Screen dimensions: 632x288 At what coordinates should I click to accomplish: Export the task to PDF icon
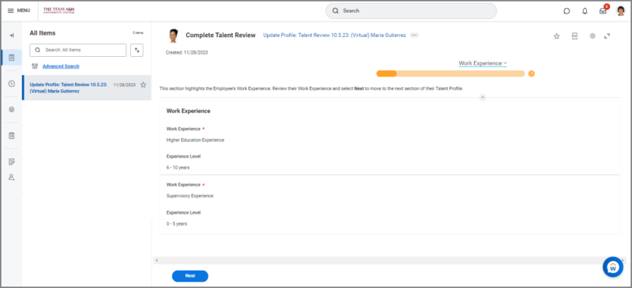[575, 36]
